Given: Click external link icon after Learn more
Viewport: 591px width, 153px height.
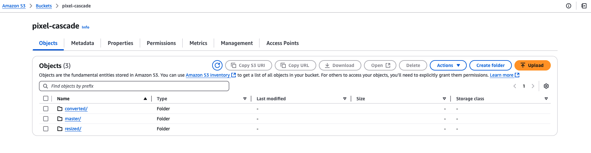Looking at the screenshot, I should pyautogui.click(x=517, y=75).
